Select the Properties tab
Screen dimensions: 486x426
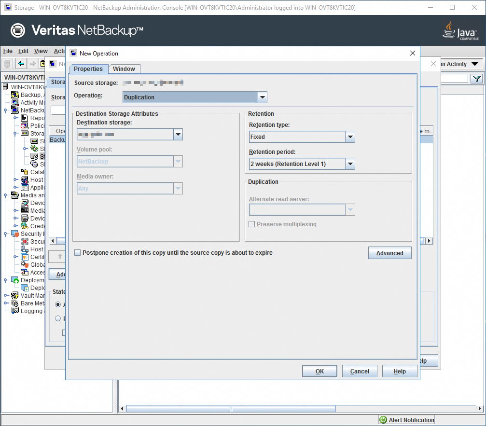pos(88,69)
